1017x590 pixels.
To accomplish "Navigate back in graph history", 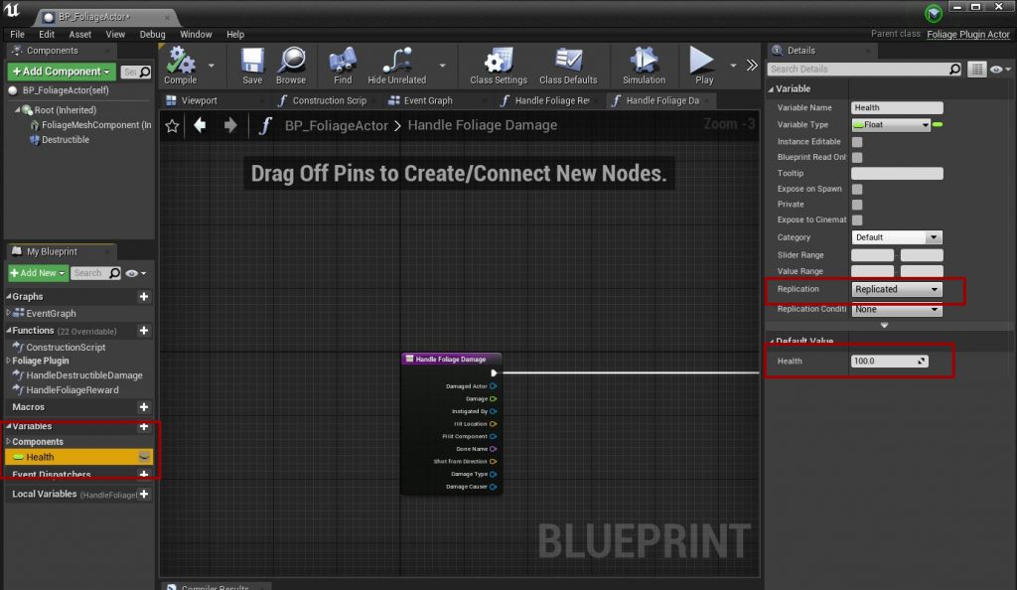I will pos(200,125).
